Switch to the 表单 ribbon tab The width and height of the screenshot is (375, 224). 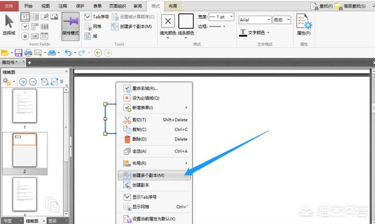[97, 6]
